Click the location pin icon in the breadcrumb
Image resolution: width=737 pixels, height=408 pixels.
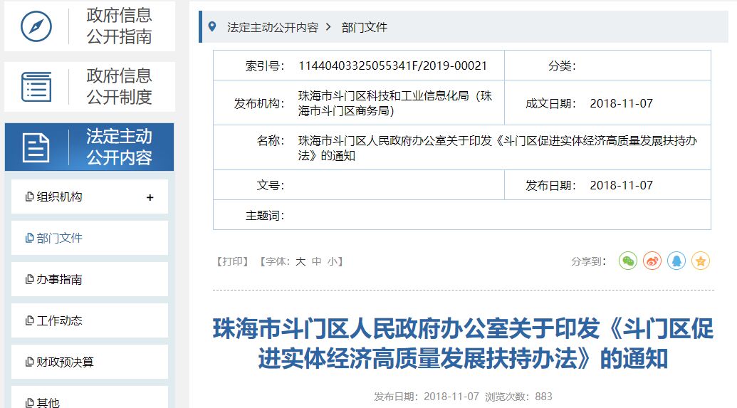[212, 27]
